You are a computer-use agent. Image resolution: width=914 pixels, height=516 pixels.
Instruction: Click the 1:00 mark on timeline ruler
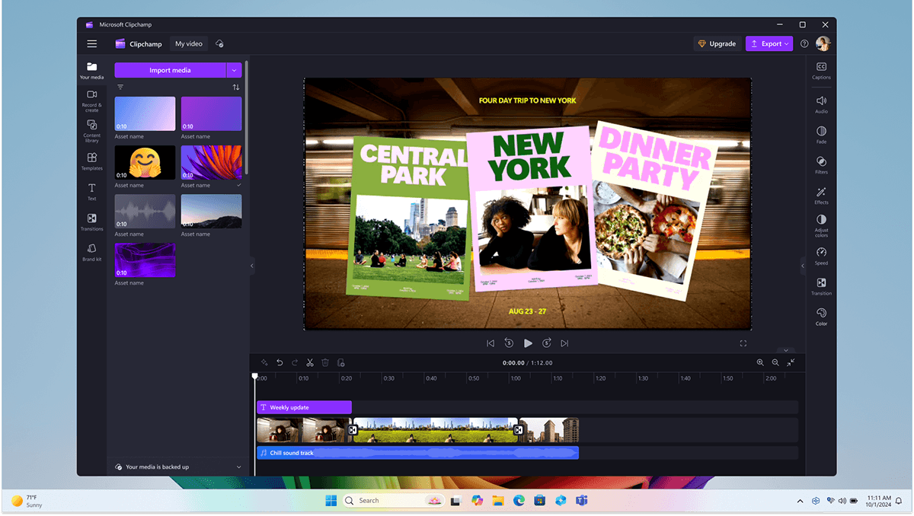[x=516, y=378]
